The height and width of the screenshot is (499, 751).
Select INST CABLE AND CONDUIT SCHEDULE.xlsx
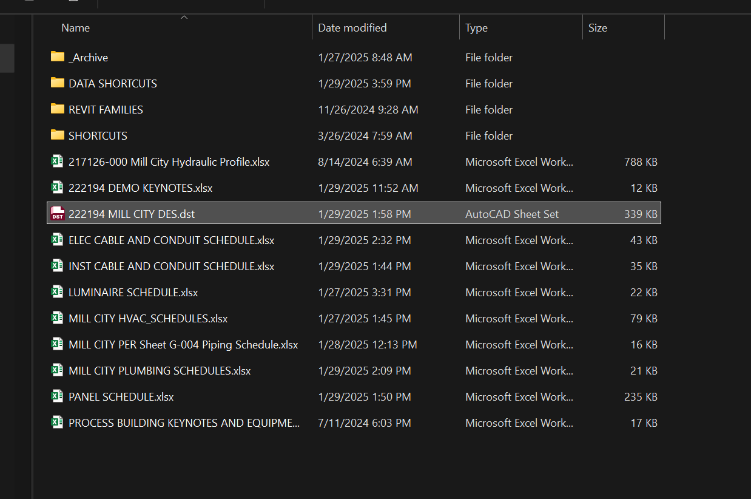pos(171,266)
